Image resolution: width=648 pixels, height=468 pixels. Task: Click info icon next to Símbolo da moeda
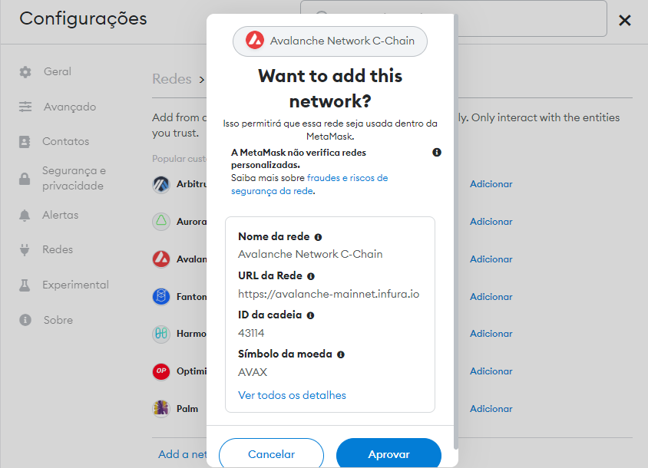341,354
